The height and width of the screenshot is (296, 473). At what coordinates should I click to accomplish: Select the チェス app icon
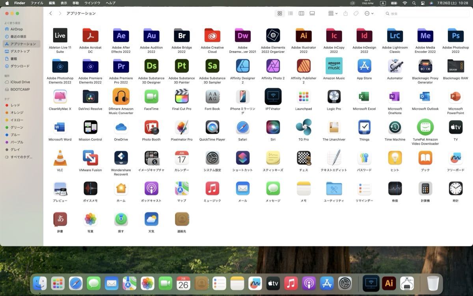[x=304, y=158]
